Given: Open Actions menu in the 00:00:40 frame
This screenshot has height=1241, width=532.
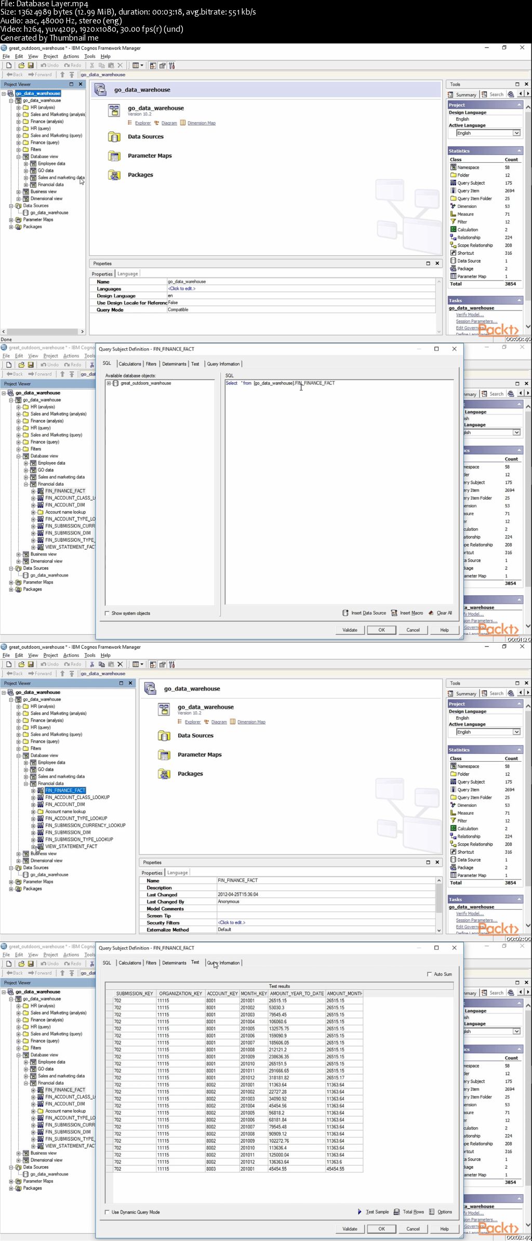Looking at the screenshot, I should 71,56.
